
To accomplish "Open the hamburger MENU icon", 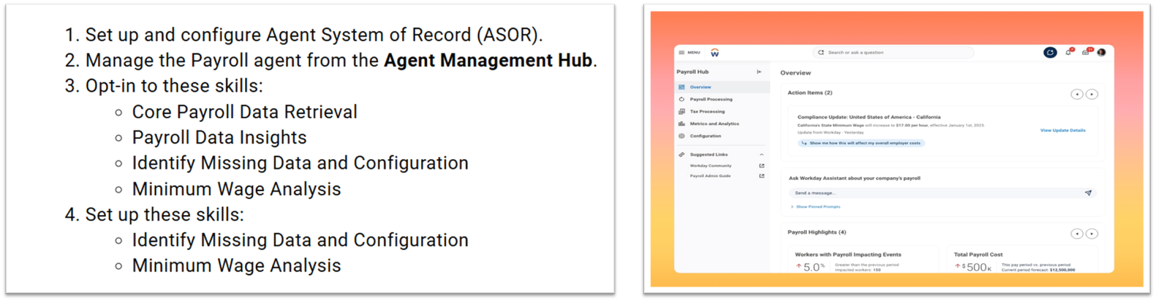I will [x=682, y=53].
